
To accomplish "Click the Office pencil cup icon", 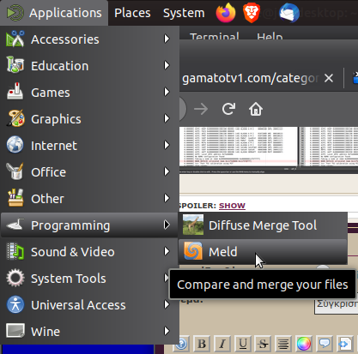I will tap(15, 171).
